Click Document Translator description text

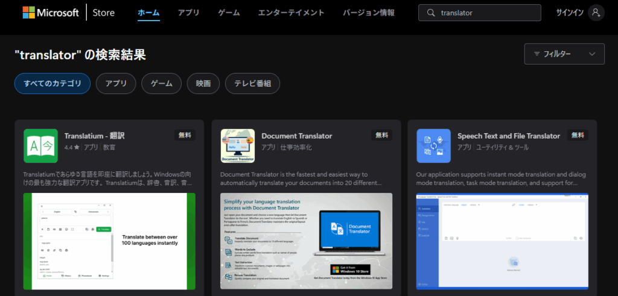302,178
